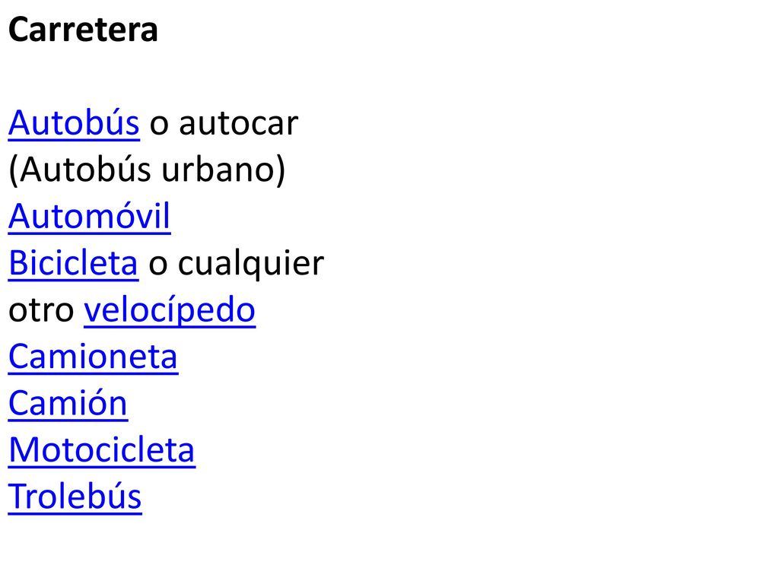Click the letter o before autocar
Image resolution: width=779 pixels, height=584 pixels.
pos(159,125)
